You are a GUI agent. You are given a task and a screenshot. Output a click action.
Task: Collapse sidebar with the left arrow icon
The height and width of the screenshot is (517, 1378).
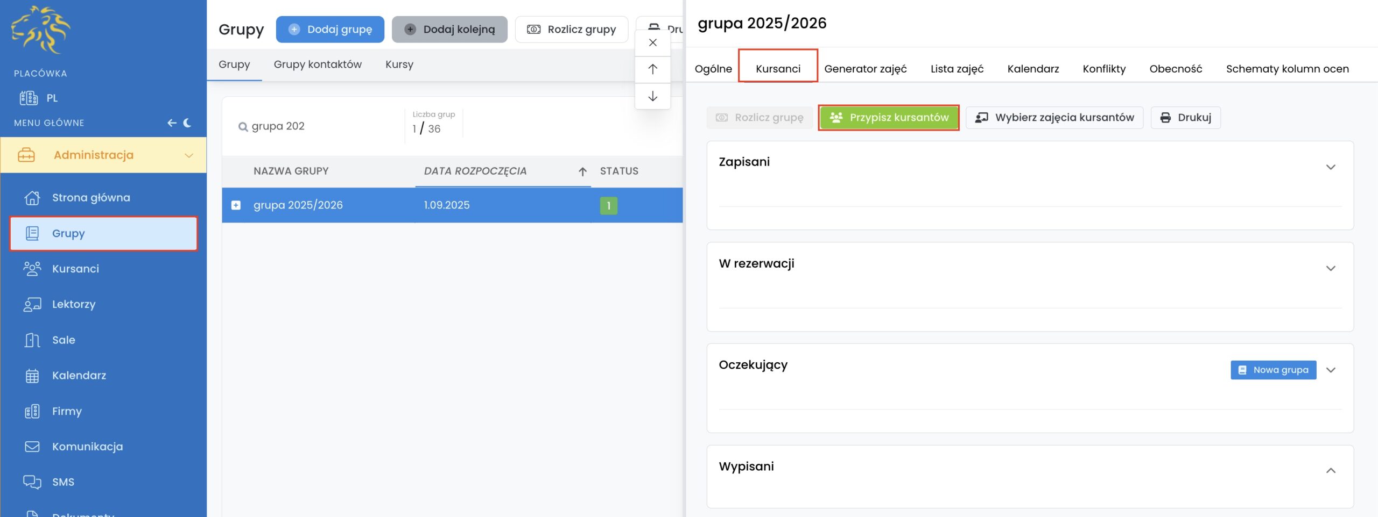click(172, 123)
